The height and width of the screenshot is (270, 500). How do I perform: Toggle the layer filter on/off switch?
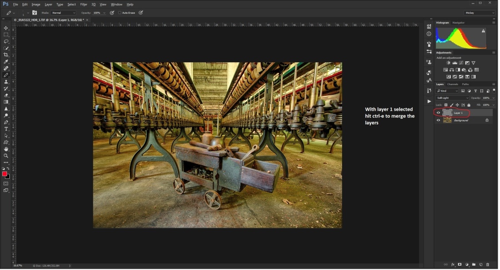[x=494, y=90]
